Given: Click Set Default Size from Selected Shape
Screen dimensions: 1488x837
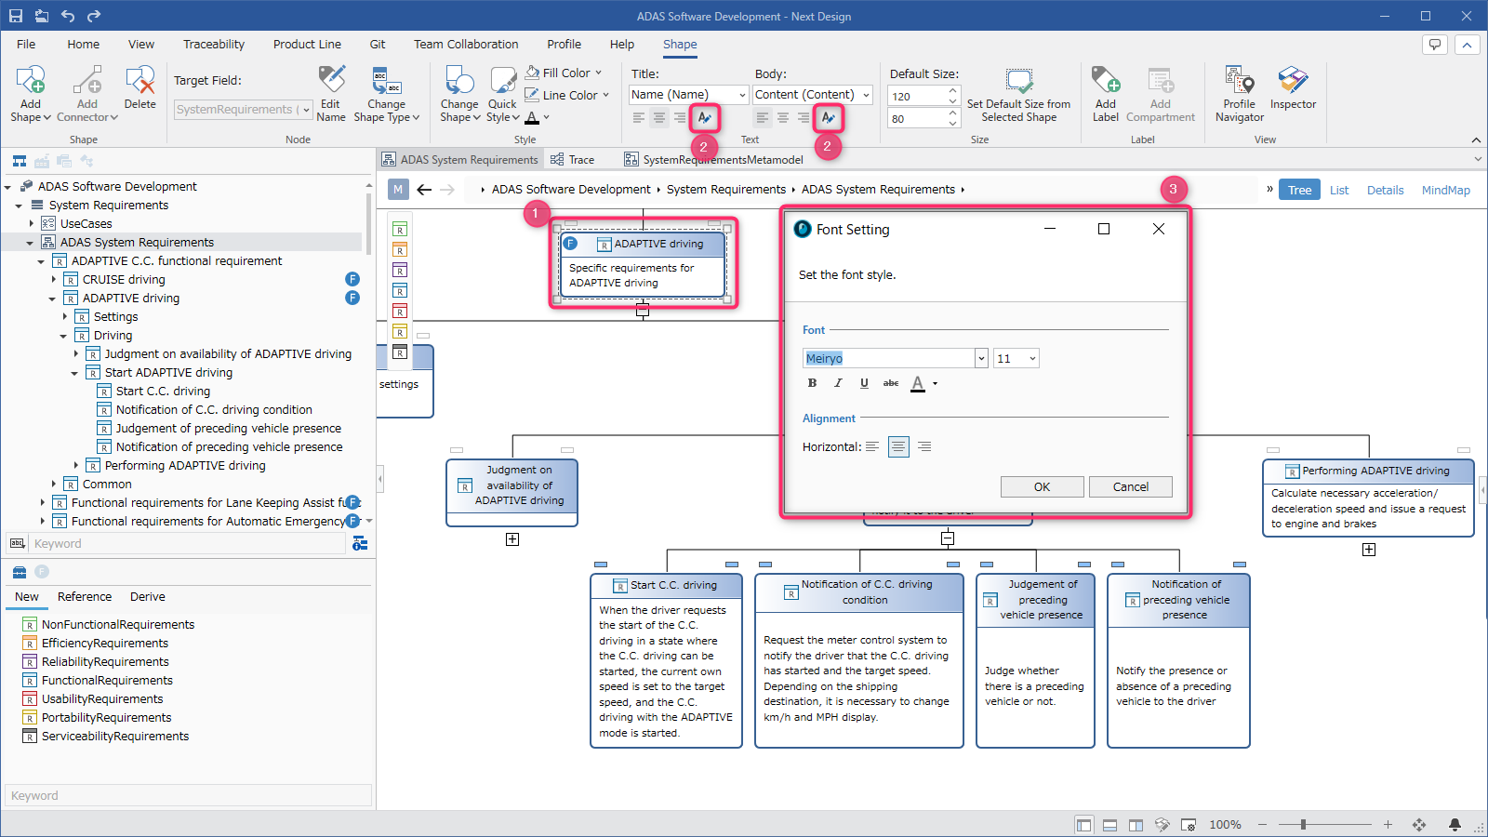Looking at the screenshot, I should (1018, 94).
